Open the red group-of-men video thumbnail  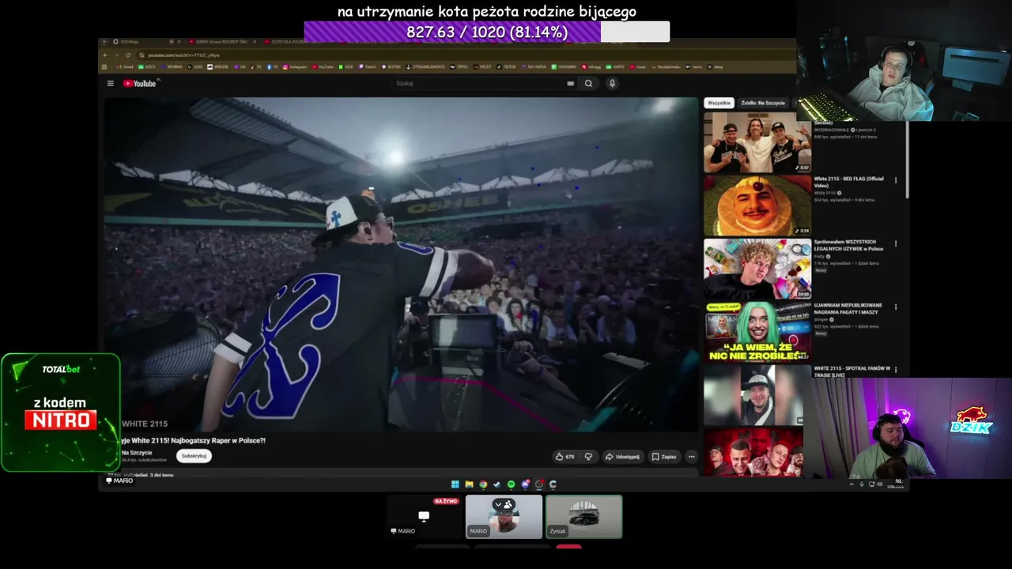[x=753, y=452]
